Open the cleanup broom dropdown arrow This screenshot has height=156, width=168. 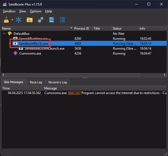(12, 20)
